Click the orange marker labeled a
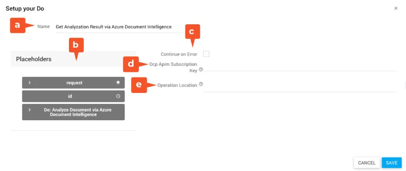This screenshot has height=171, width=406. pyautogui.click(x=17, y=26)
